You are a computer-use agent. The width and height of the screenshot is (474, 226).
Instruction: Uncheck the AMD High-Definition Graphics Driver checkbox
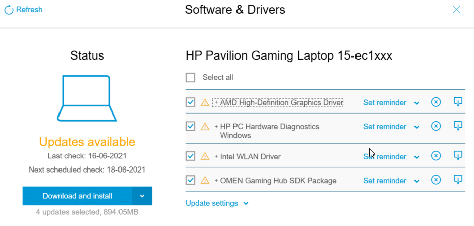[x=190, y=102]
